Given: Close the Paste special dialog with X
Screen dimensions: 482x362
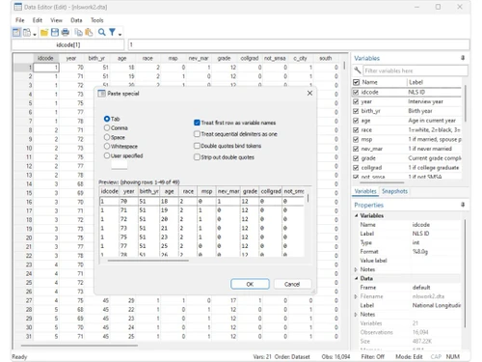Looking at the screenshot, I should point(309,93).
